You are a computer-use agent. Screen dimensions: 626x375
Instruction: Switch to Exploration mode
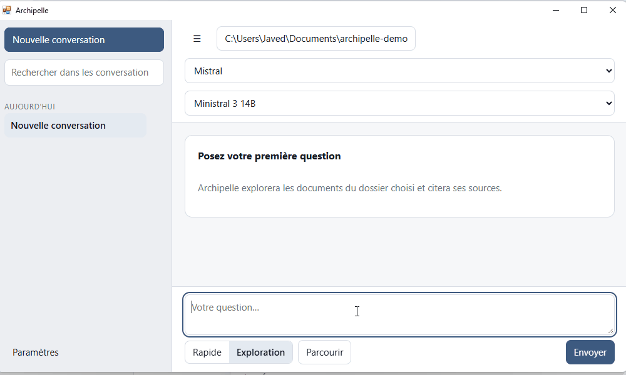coord(260,352)
